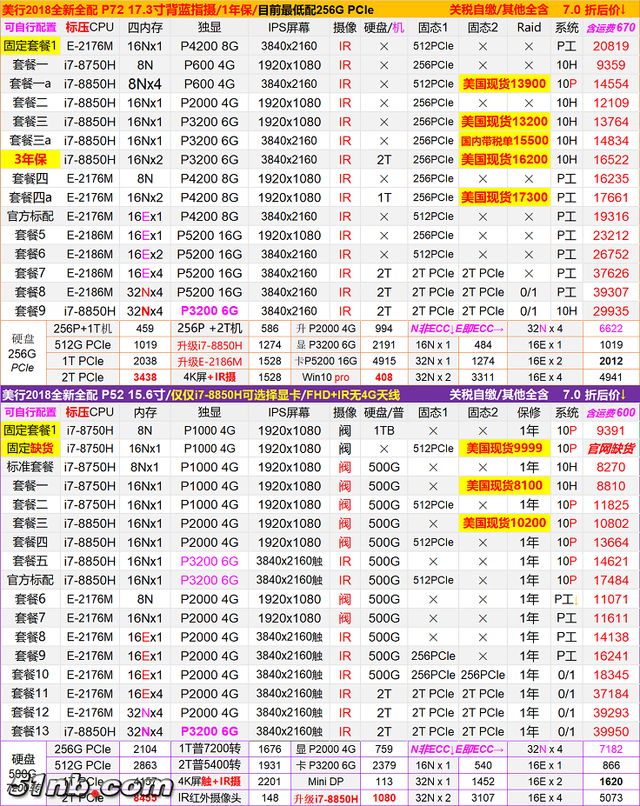Select the price 9359 for 套餐一

610,65
